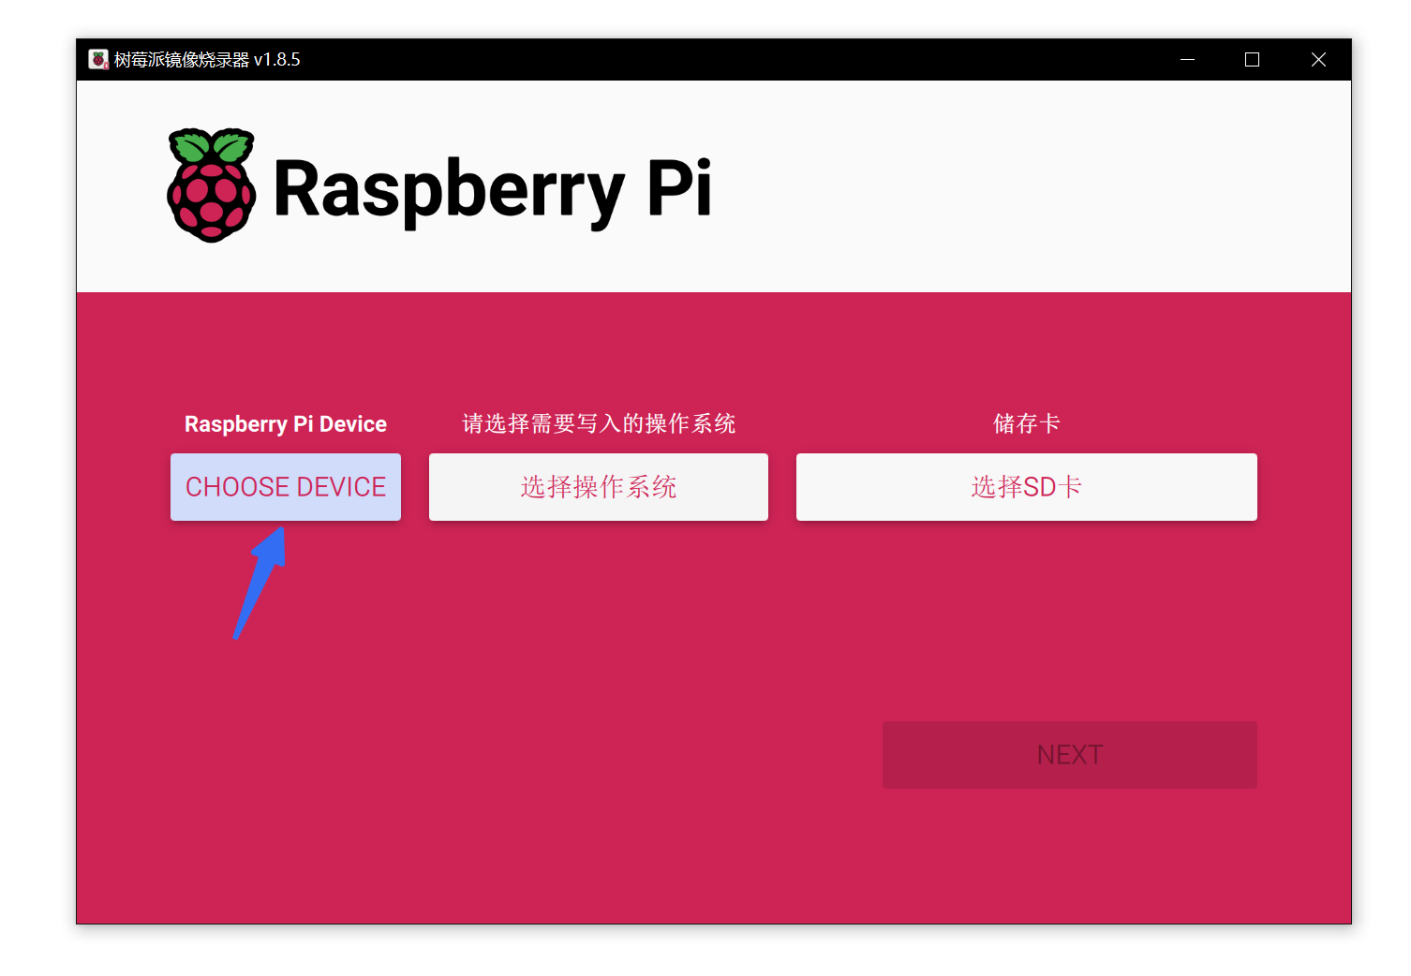1411x976 pixels.
Task: Click the 选择SD卡 button
Action: pos(1027,487)
